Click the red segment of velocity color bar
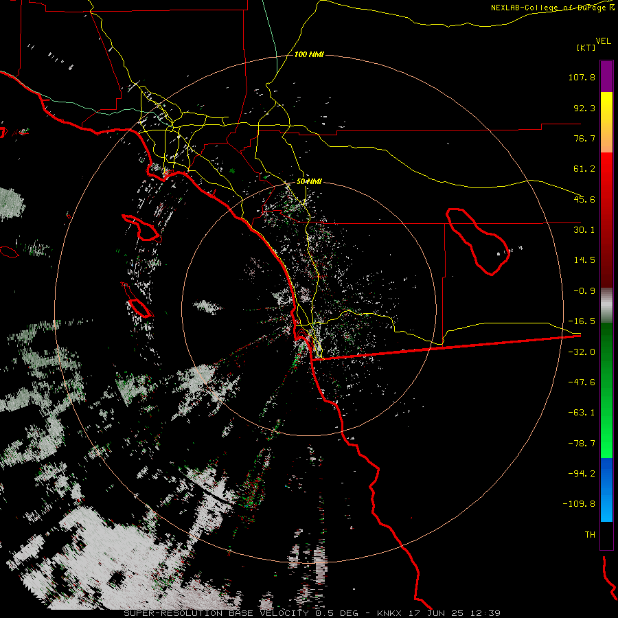 [606, 220]
